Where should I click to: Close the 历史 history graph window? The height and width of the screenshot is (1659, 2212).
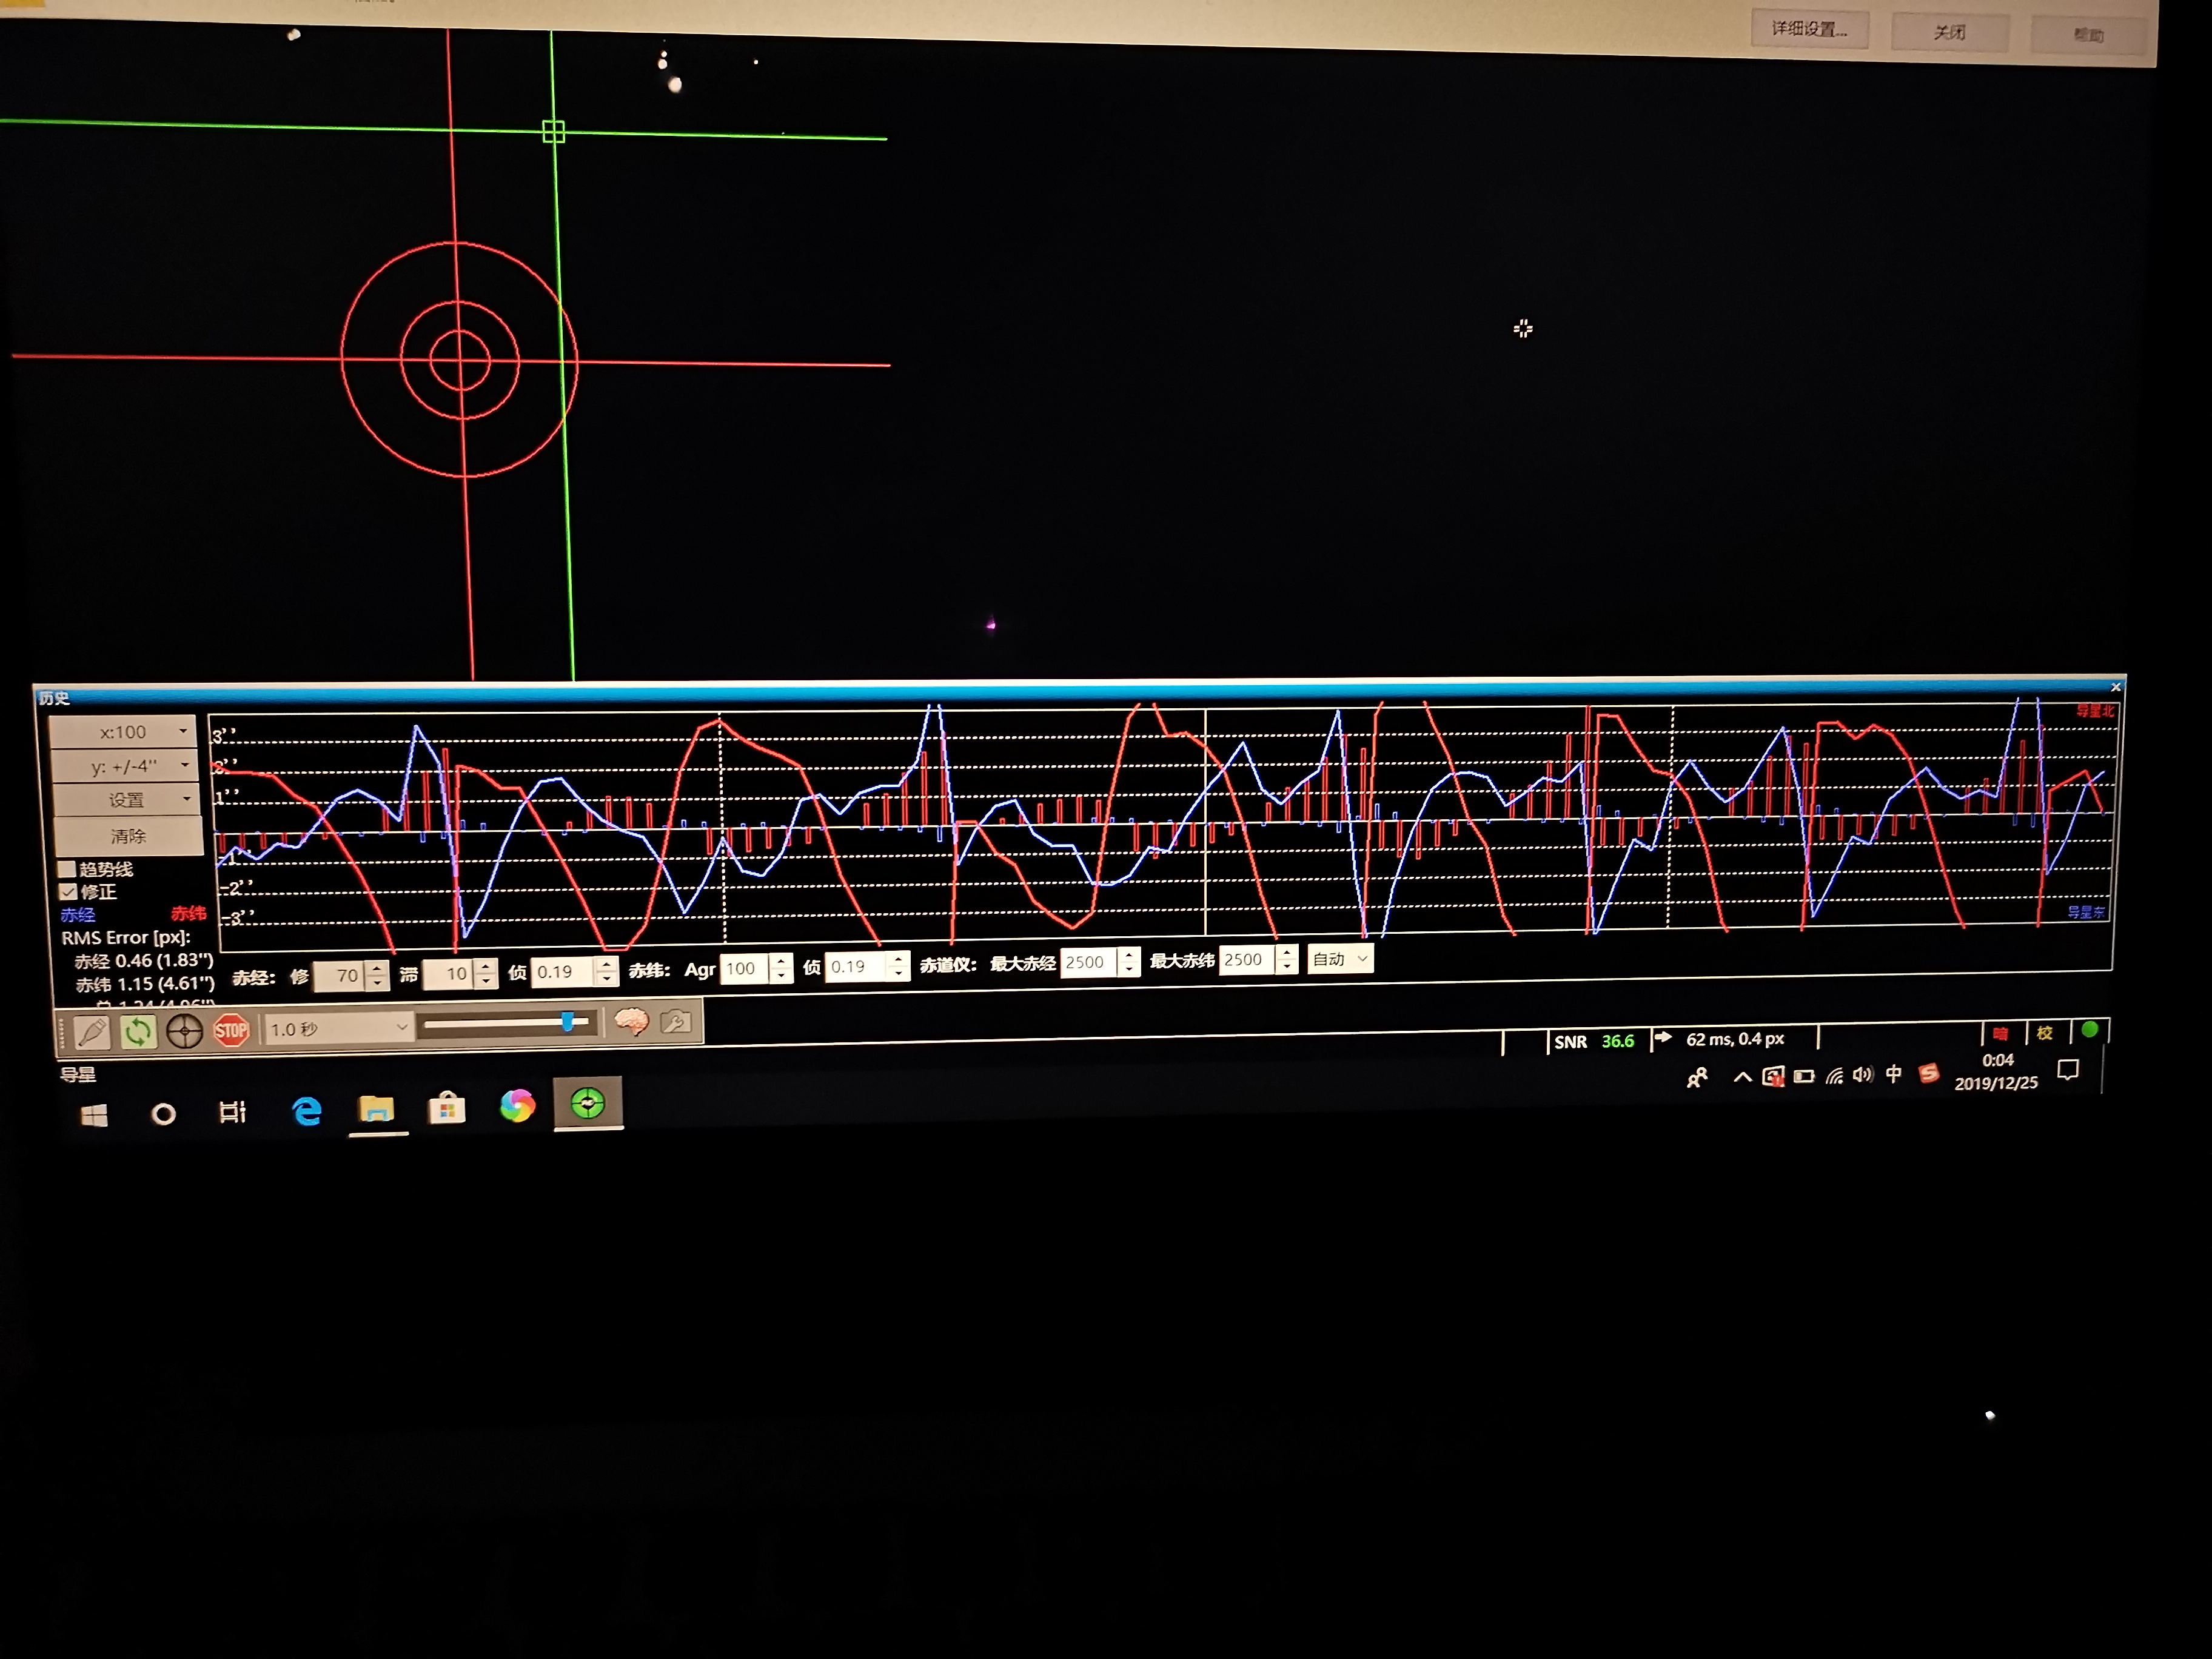(2115, 687)
